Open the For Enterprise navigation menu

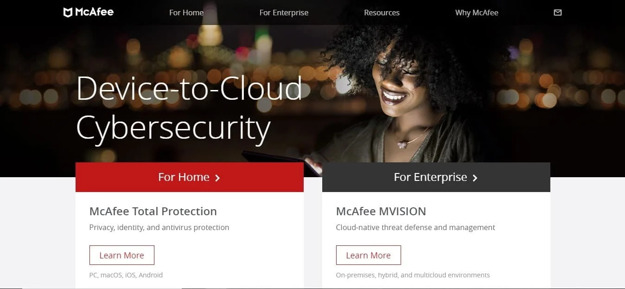pyautogui.click(x=284, y=13)
